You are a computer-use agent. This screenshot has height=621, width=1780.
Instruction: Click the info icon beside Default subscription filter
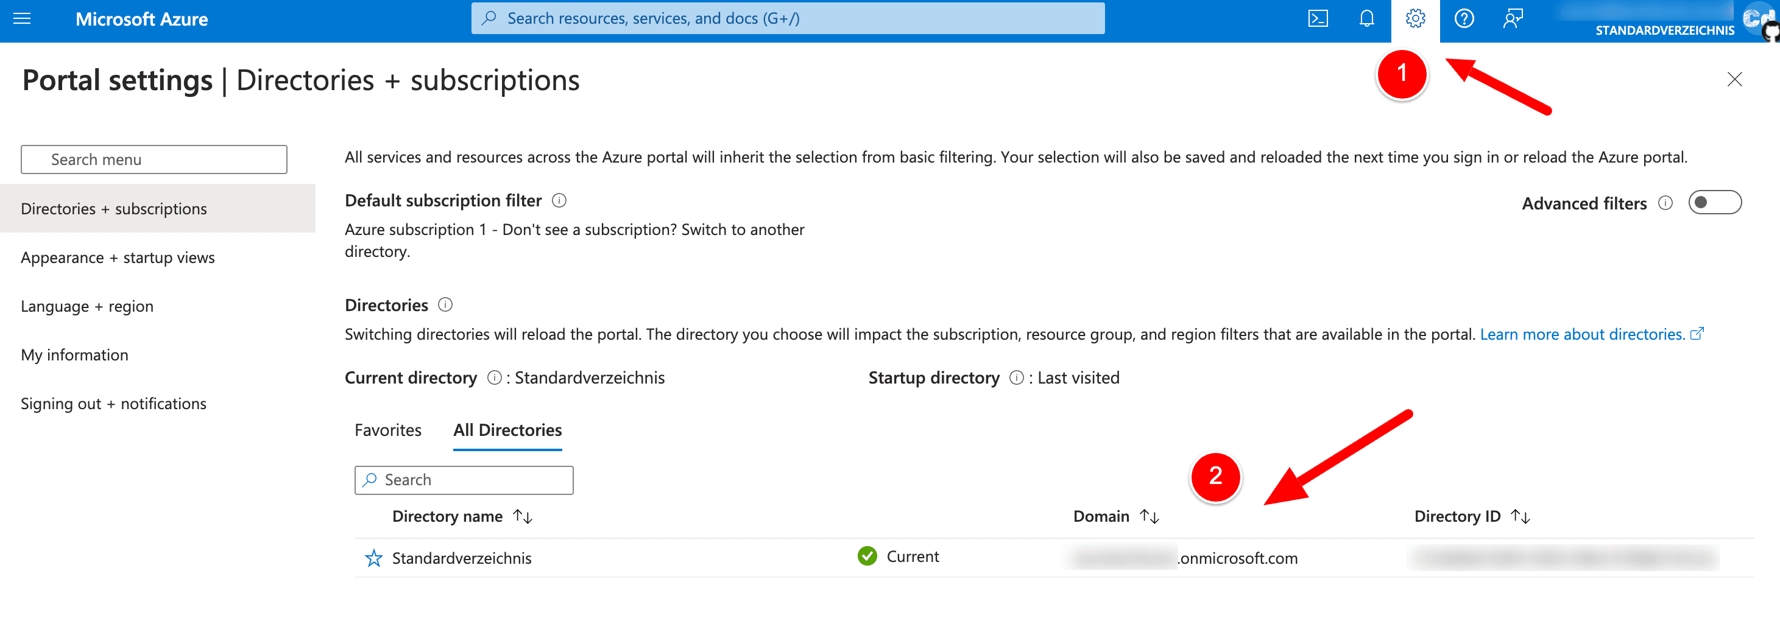coord(560,200)
